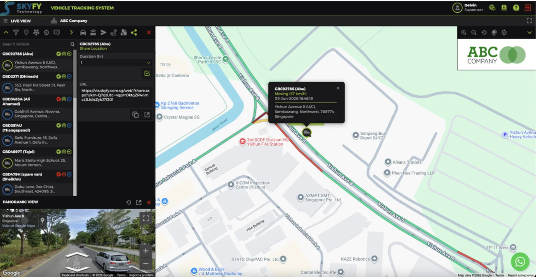Click the globe map type icon
The image size is (536, 279).
(494, 32)
